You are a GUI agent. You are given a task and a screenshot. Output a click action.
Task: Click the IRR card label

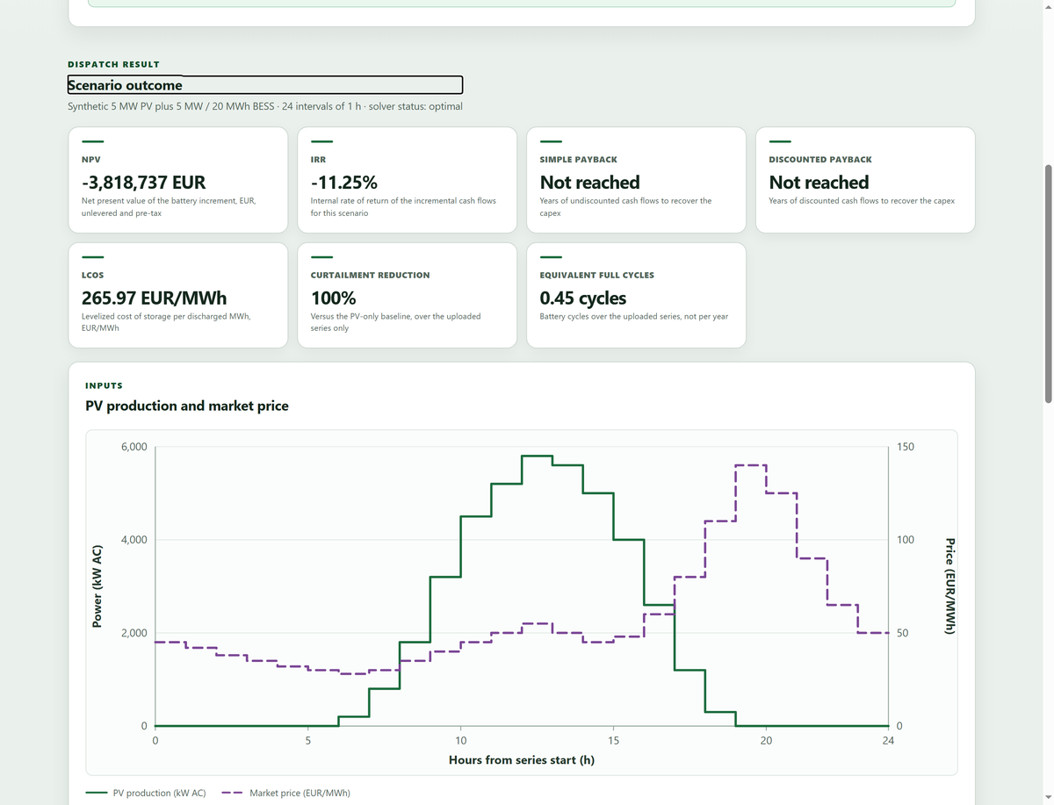[318, 160]
